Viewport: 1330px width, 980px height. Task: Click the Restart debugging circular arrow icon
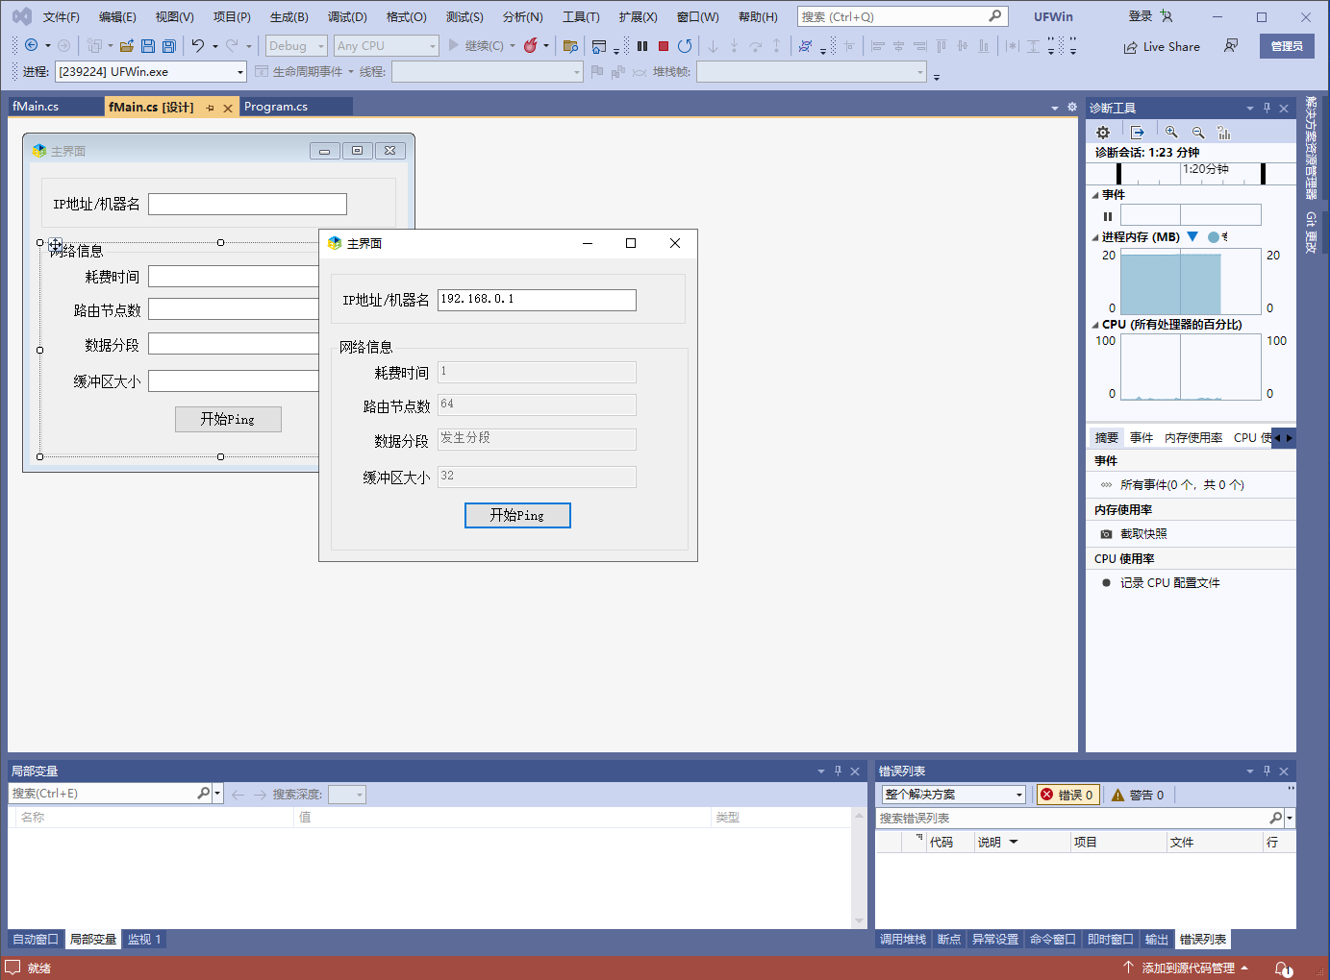coord(685,46)
